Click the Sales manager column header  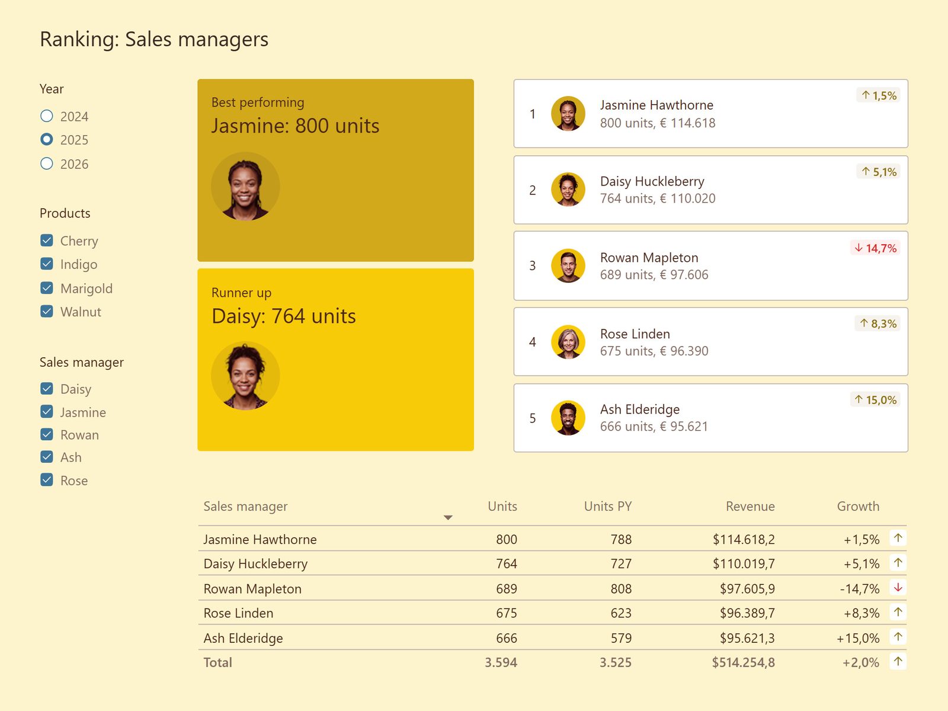pos(245,507)
